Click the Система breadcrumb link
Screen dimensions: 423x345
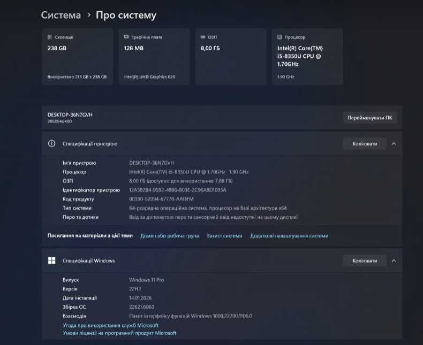pyautogui.click(x=61, y=15)
